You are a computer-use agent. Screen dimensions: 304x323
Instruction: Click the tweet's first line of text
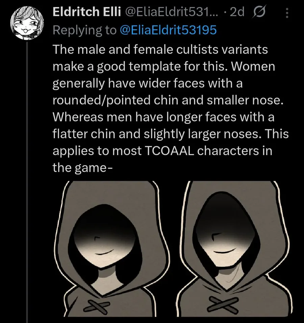coord(160,50)
